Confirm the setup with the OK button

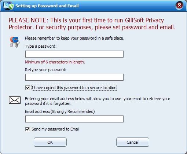click(x=50, y=142)
